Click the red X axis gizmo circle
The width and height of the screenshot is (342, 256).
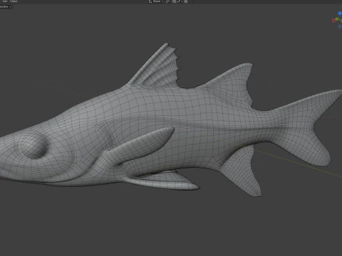(x=333, y=21)
